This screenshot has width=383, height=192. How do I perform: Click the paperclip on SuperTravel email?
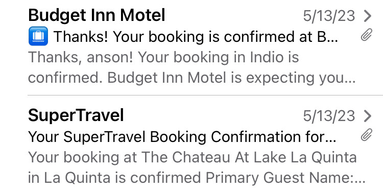[x=366, y=135]
